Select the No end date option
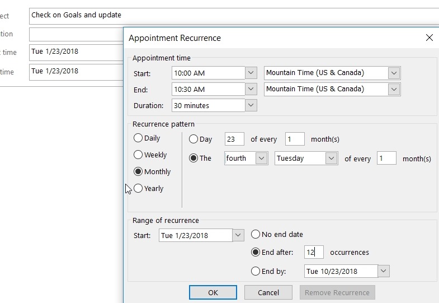 (256, 235)
